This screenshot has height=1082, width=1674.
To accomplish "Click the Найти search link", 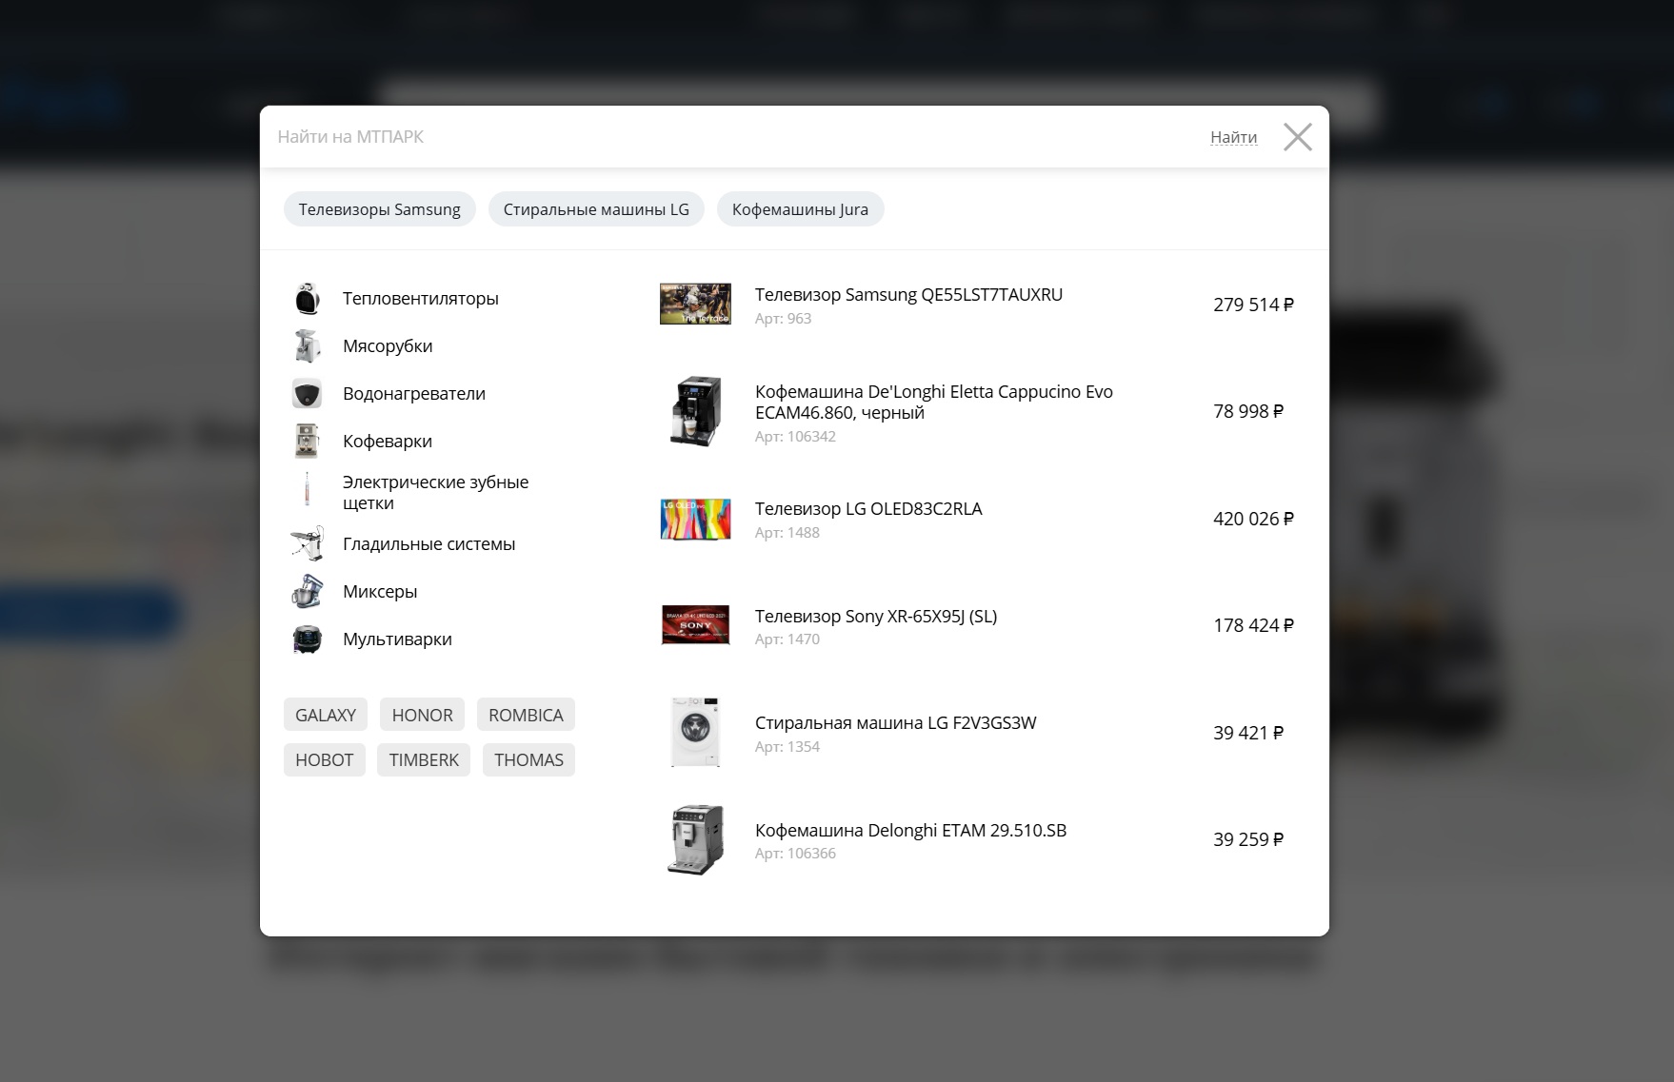I will 1233,137.
